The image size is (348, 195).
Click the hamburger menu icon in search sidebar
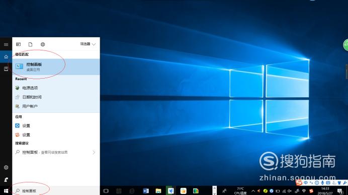coord(6,44)
